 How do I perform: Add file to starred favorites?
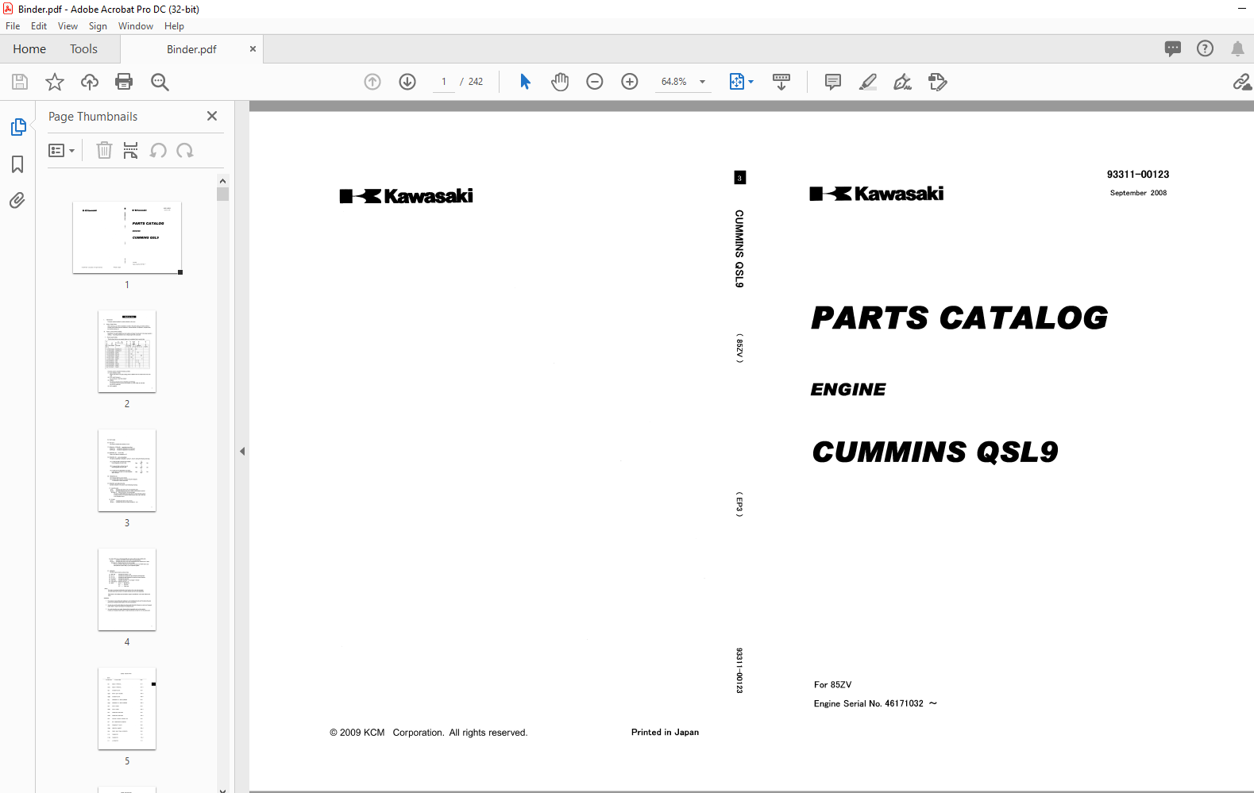pos(55,82)
